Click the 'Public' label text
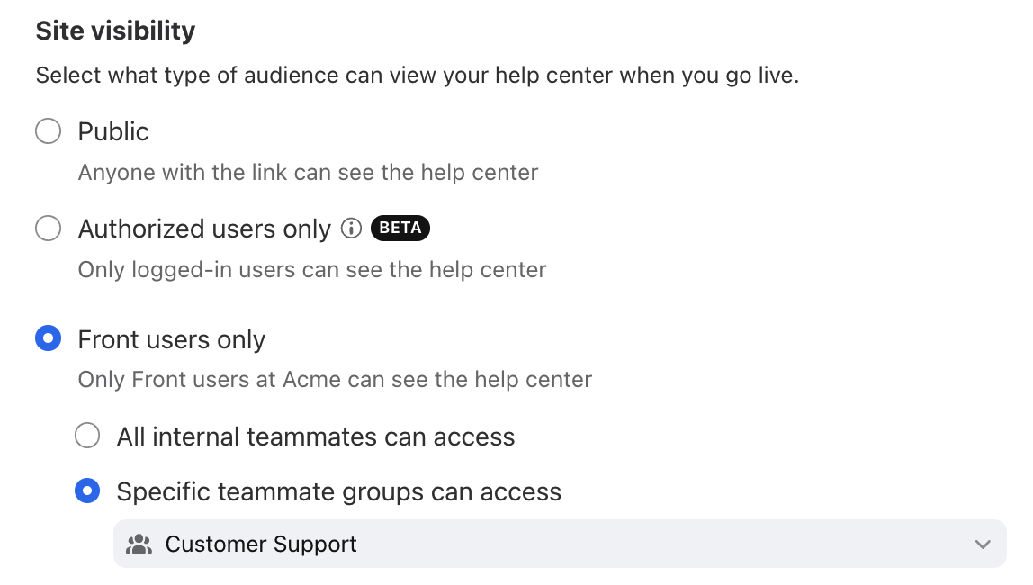This screenshot has height=585, width=1033. [113, 131]
